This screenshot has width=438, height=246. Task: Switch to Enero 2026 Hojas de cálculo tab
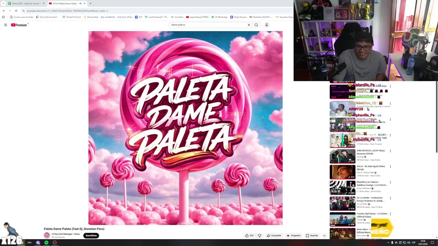(26, 3)
